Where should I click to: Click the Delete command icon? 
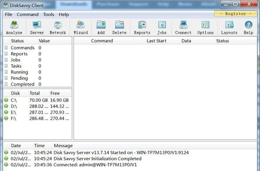[x=120, y=25]
